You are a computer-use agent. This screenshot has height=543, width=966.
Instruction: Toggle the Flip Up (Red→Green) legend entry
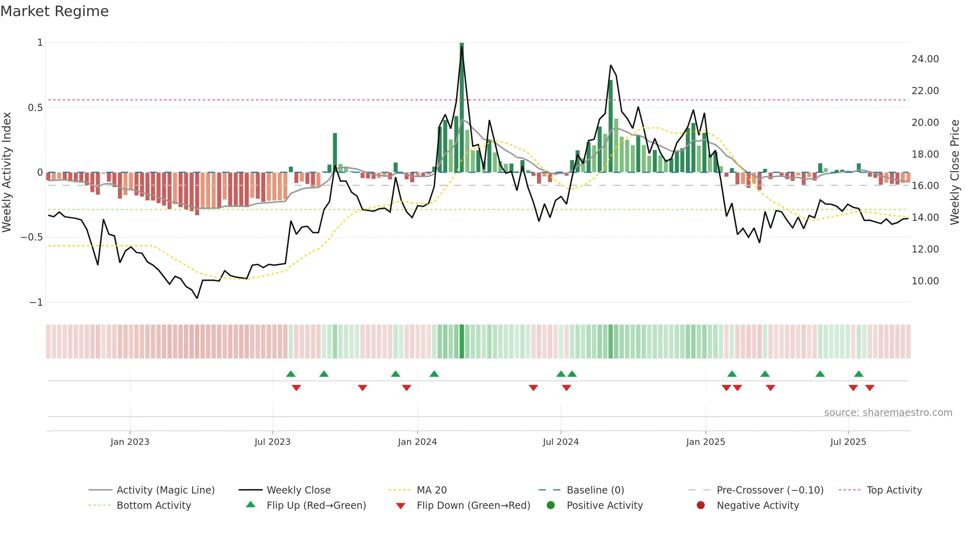tap(306, 505)
